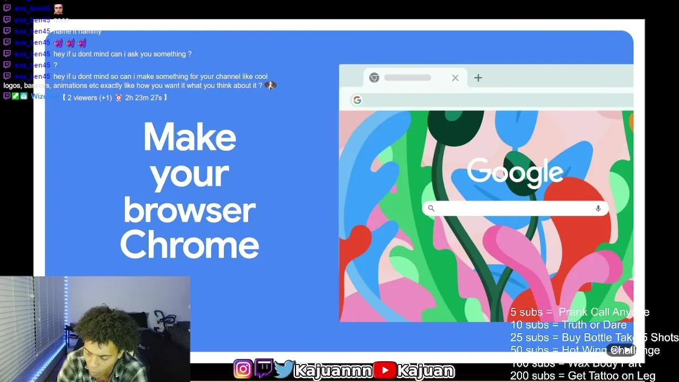Click the YouTube icon before Kajuan
679x382 pixels.
385,370
